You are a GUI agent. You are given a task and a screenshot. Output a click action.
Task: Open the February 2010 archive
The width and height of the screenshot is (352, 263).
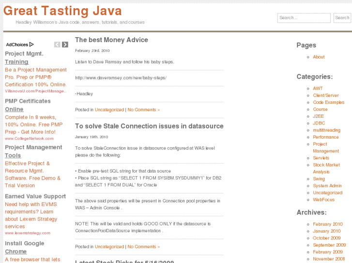point(328,224)
